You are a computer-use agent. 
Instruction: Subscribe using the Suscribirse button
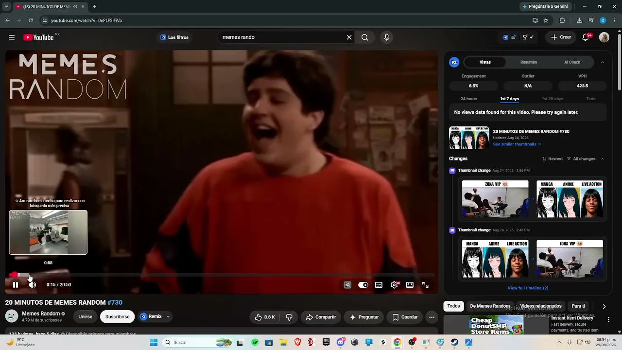[x=118, y=317]
